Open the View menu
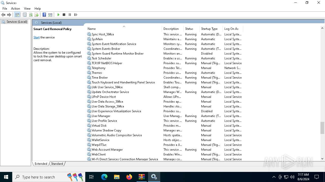The image size is (325, 182). point(27,9)
